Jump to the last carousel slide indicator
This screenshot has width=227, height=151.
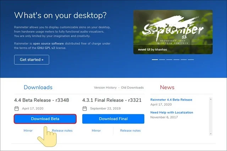191,60
